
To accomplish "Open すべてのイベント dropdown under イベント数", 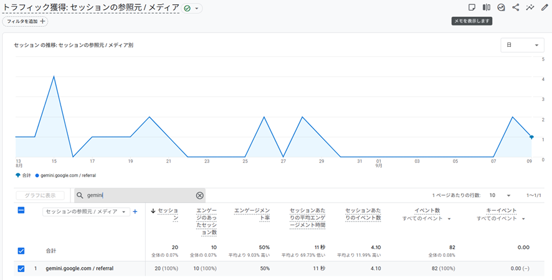I will click(x=427, y=219).
